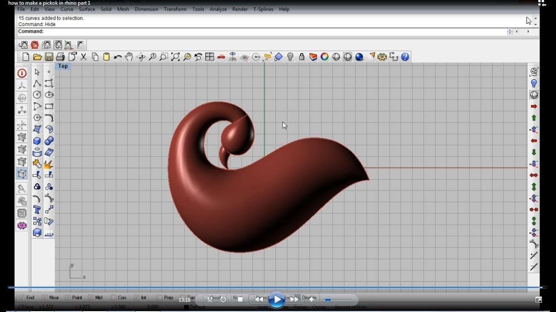Screen dimensions: 556x312
Task: Click the green up arrow icon
Action: [534, 118]
